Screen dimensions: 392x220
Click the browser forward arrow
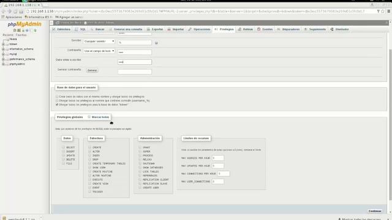[x=10, y=12]
